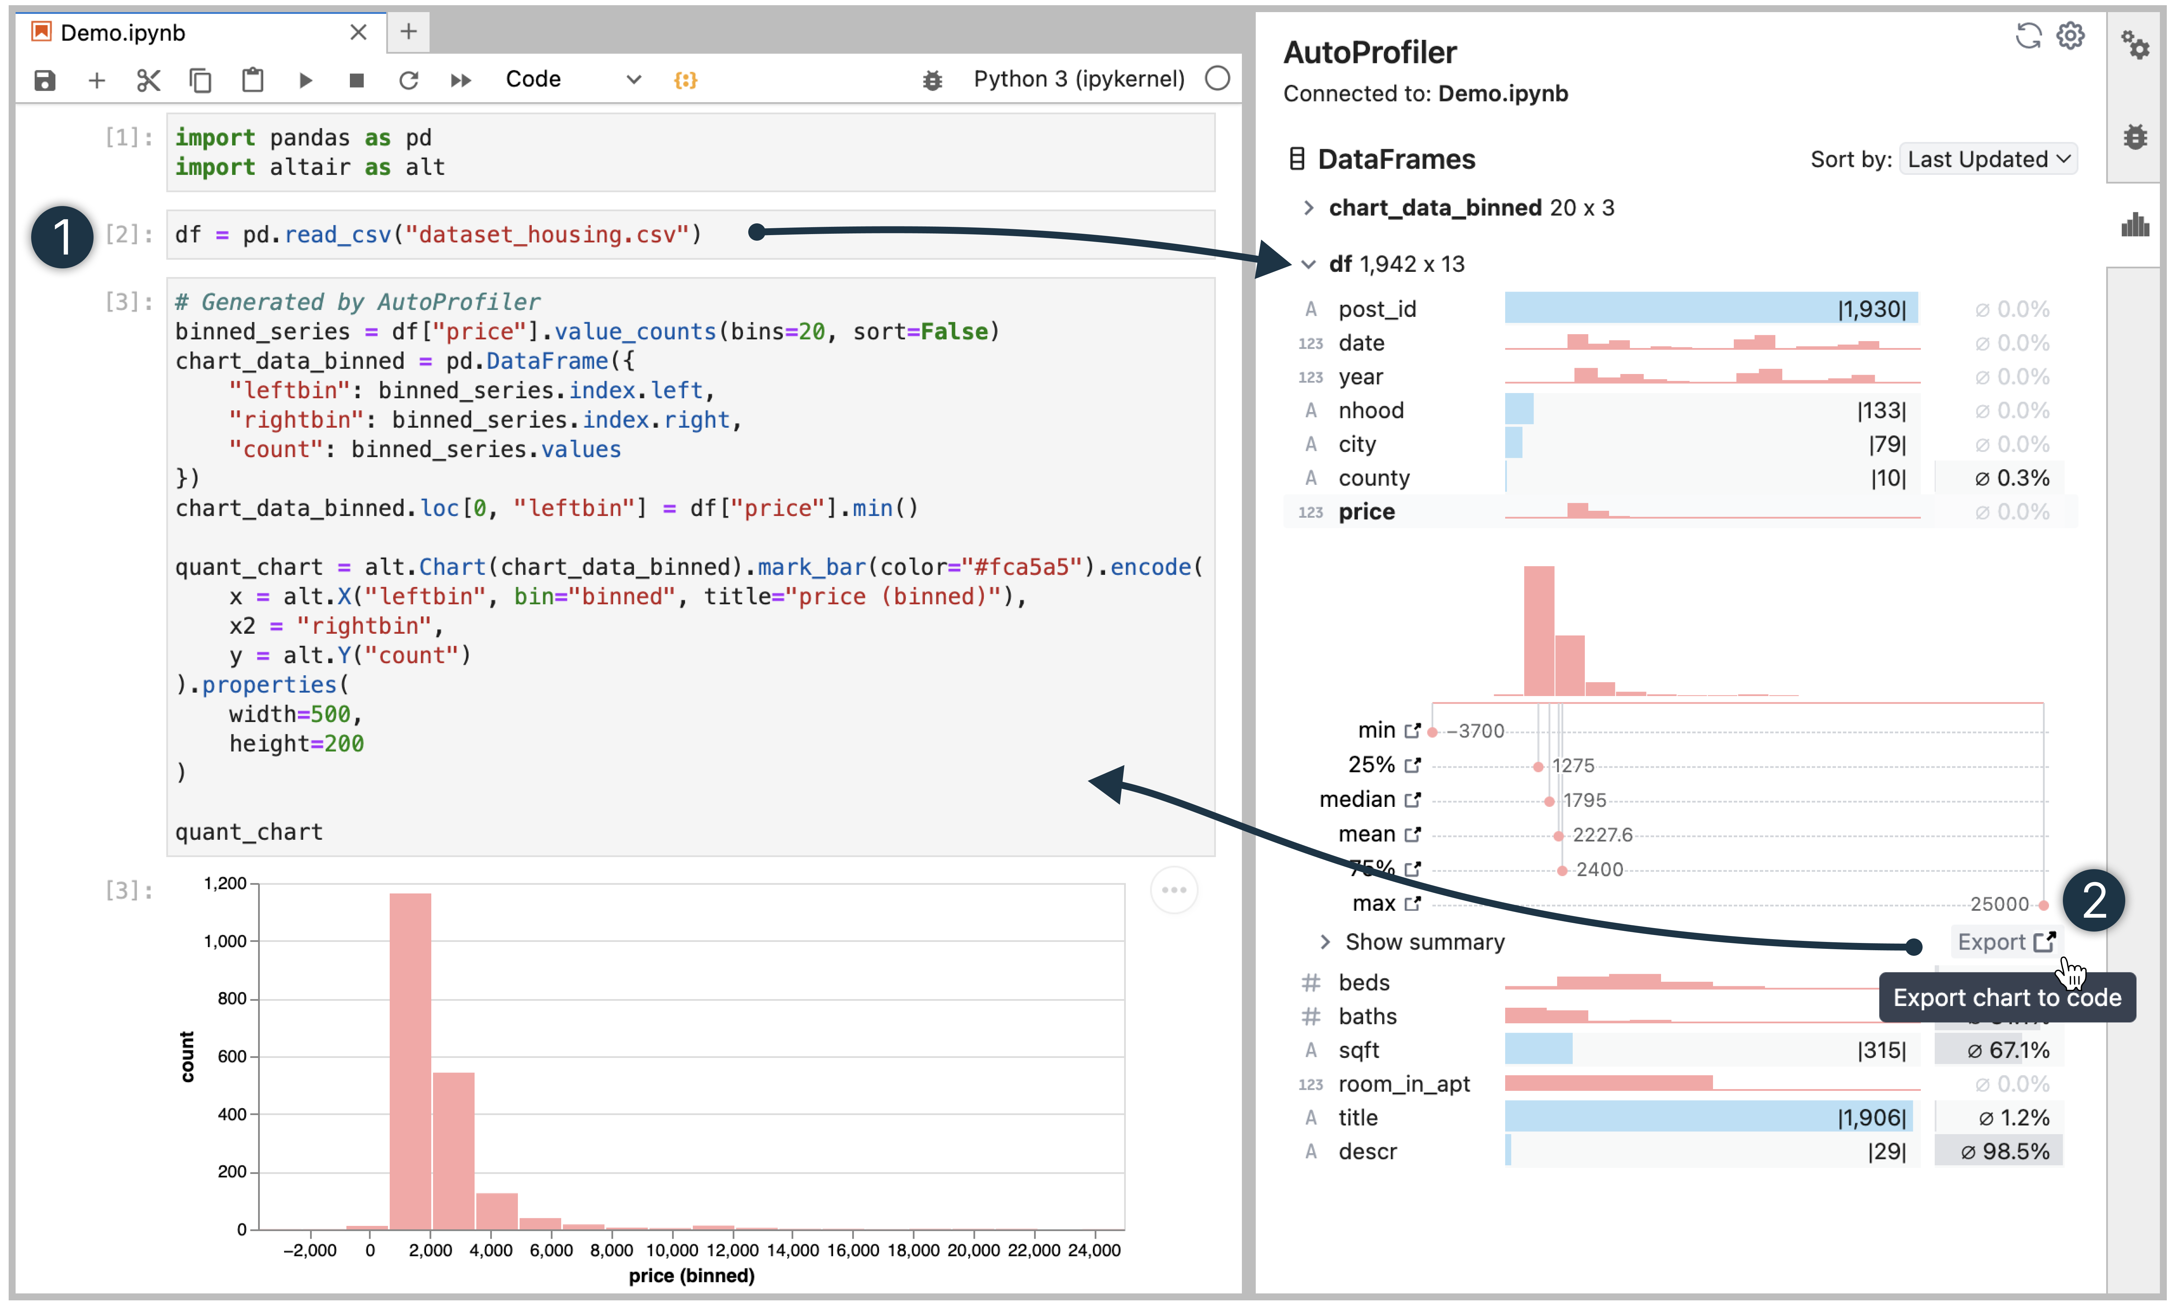The width and height of the screenshot is (2172, 1309).
Task: Click the kernel status circle indicator
Action: point(1217,79)
